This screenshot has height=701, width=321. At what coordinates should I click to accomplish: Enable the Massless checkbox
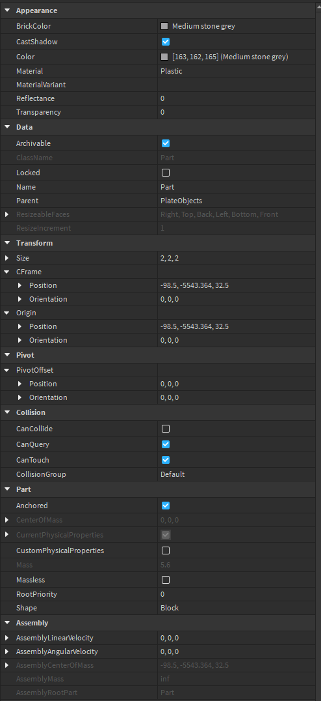166,580
